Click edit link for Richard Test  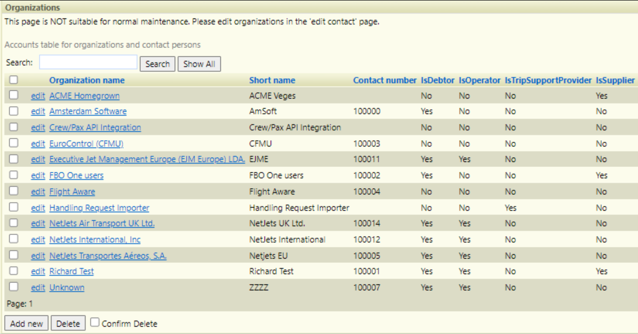coord(38,271)
